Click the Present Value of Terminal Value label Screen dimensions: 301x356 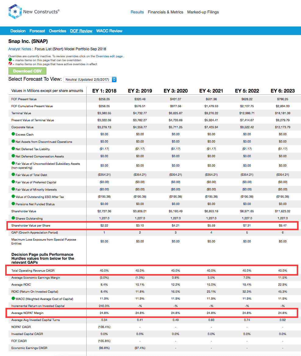pyautogui.click(x=33, y=120)
